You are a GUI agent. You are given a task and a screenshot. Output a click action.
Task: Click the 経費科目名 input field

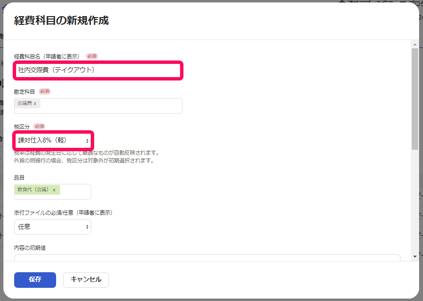pos(98,70)
